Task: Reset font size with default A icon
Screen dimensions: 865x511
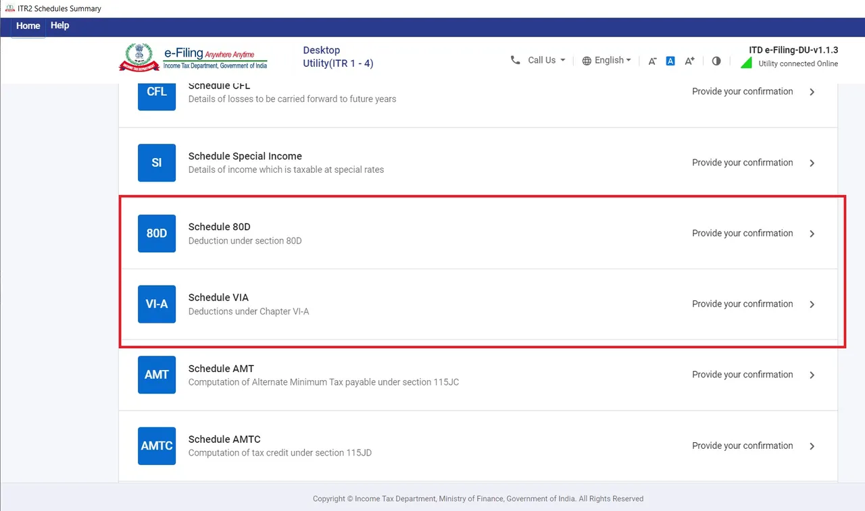Action: coord(670,61)
